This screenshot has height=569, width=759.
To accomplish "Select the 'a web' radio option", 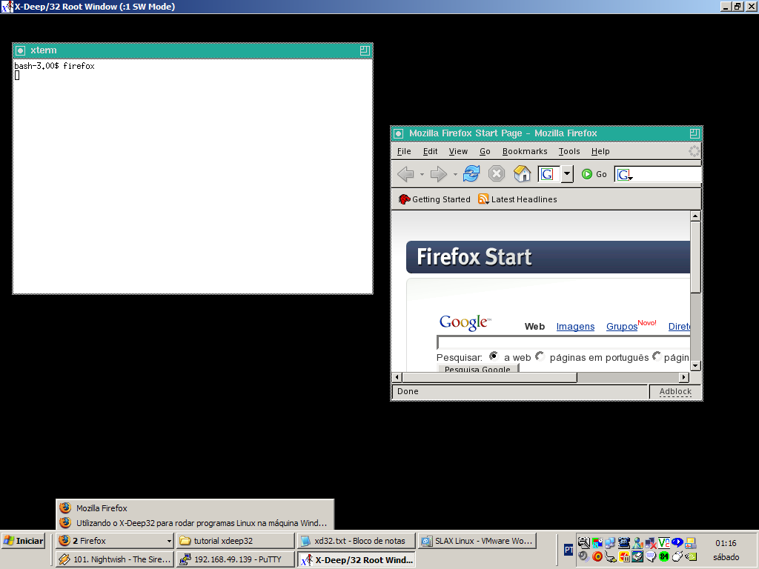I will 493,356.
